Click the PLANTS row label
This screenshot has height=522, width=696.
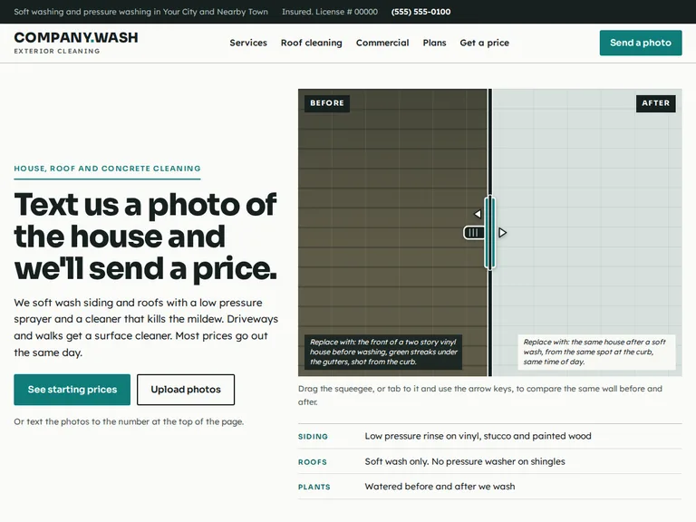(314, 487)
